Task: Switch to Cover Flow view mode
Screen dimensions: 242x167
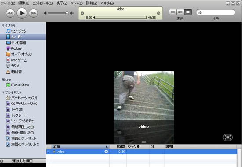Action: click(x=188, y=12)
